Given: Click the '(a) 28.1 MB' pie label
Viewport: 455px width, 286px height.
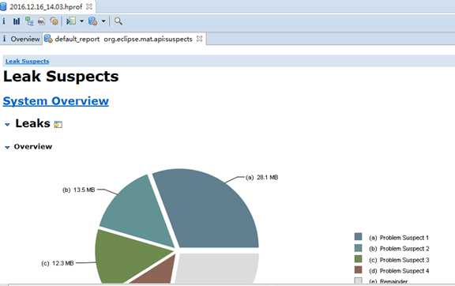Looking at the screenshot, I should click(261, 178).
